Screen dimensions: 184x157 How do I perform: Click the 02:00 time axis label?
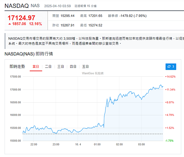pyautogui.click(x=119, y=144)
